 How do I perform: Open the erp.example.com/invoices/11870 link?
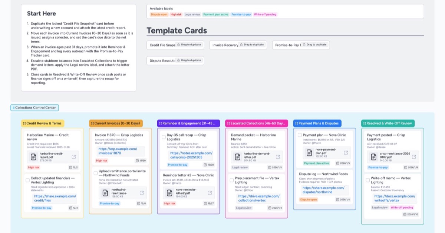[118, 151]
